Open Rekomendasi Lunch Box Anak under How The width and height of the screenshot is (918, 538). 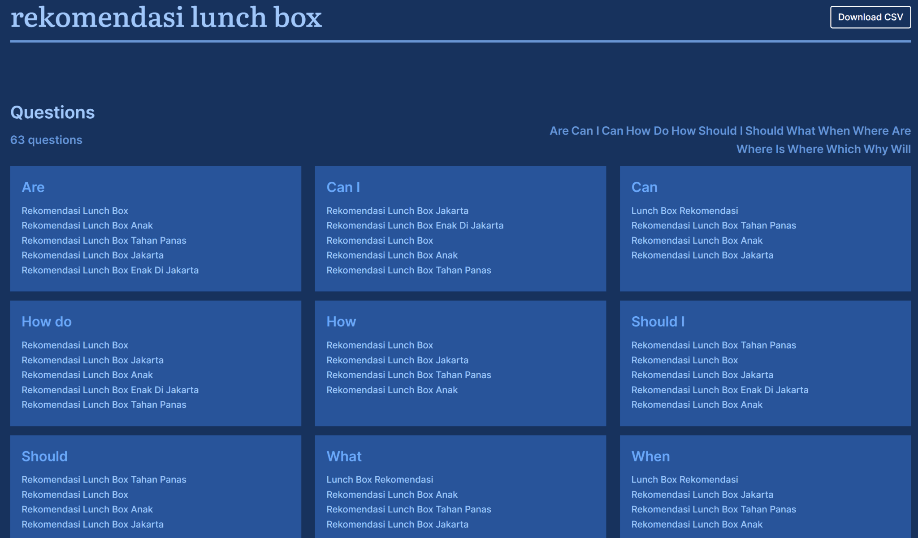392,390
